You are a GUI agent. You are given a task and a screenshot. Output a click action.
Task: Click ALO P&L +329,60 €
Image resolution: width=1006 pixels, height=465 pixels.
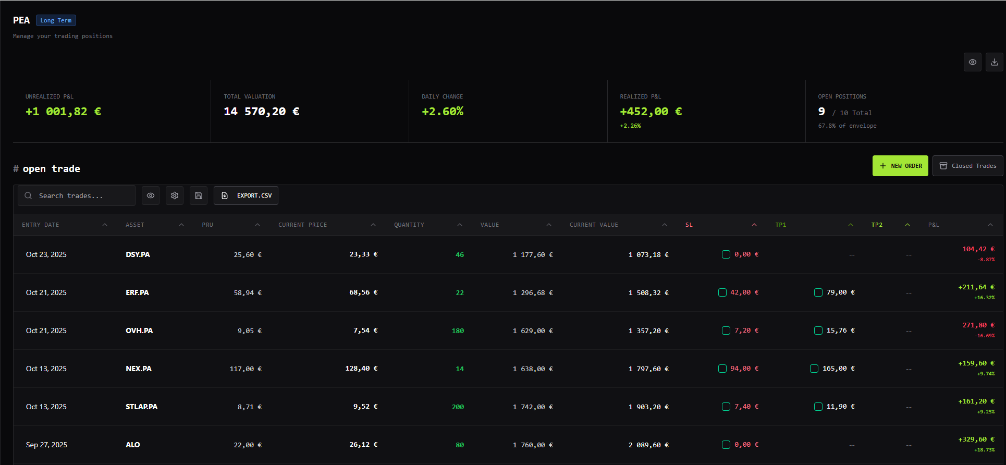(x=976, y=439)
